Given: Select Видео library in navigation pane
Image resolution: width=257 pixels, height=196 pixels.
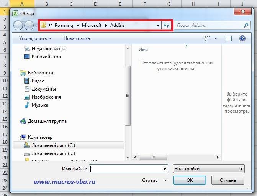Looking at the screenshot, I should pos(38,81).
